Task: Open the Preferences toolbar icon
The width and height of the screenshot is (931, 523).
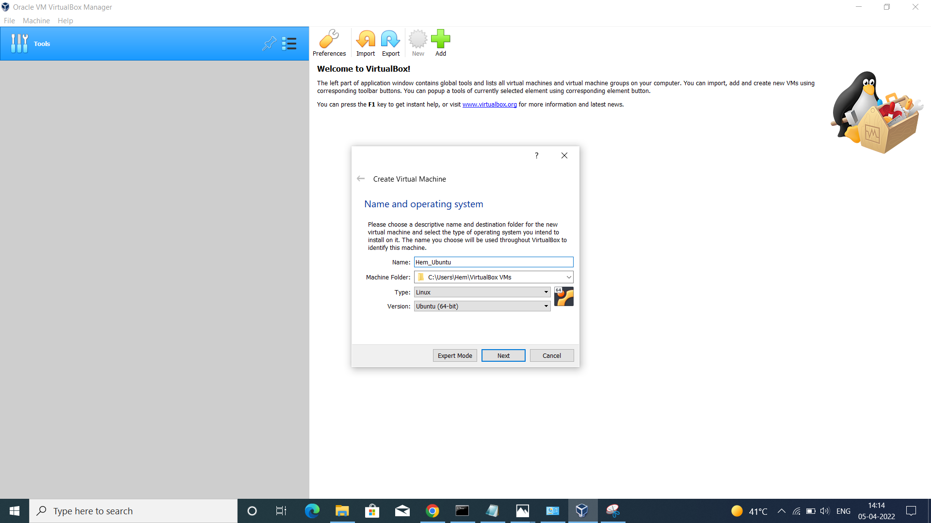Action: 329,43
